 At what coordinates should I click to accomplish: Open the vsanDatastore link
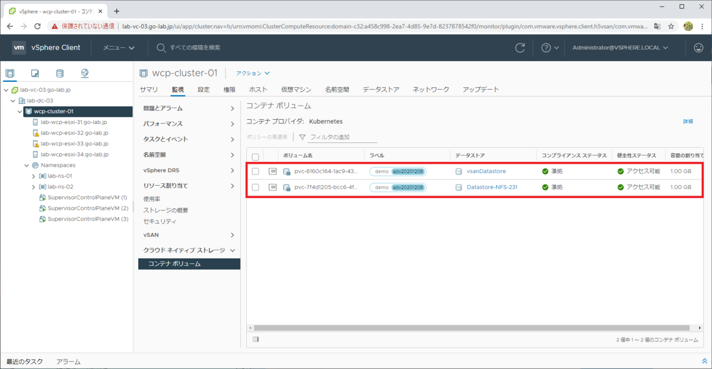pos(486,171)
